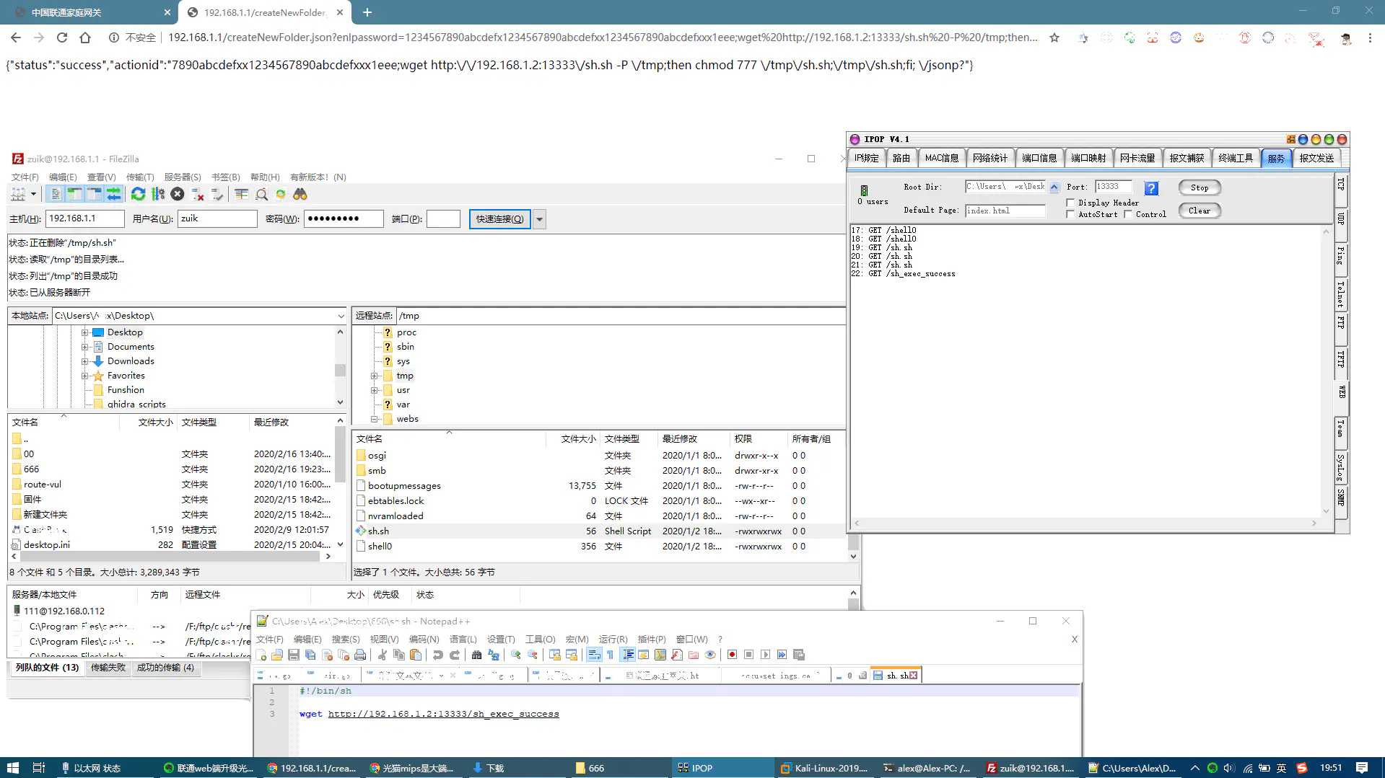Open the quick connect dropdown arrow
This screenshot has height=778, width=1385.
539,218
